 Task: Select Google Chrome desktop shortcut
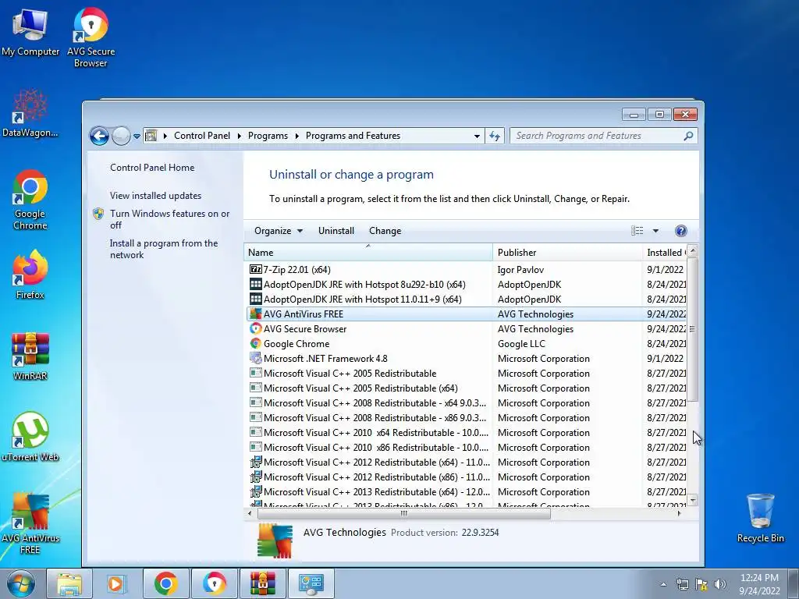point(30,200)
